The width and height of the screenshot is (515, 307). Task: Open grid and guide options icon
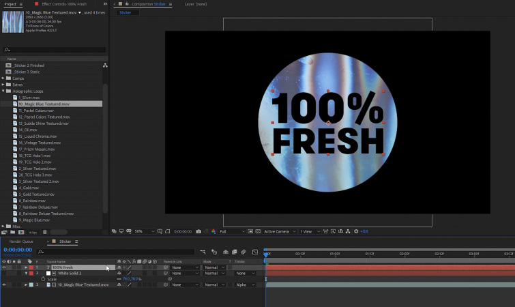(160, 231)
